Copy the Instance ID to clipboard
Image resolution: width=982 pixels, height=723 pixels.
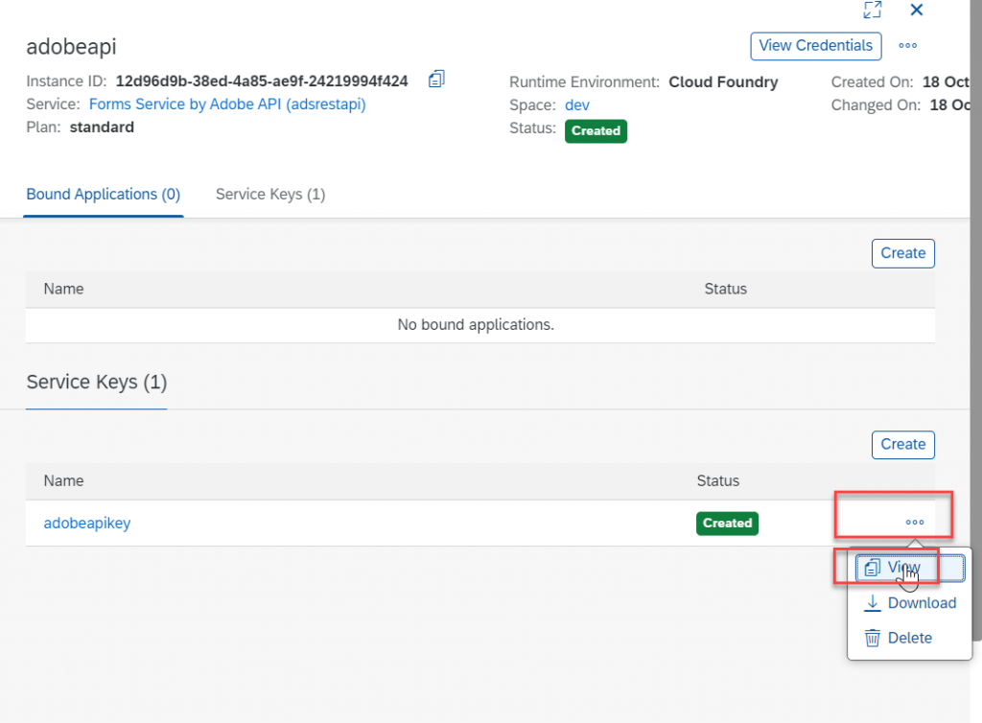coord(436,80)
